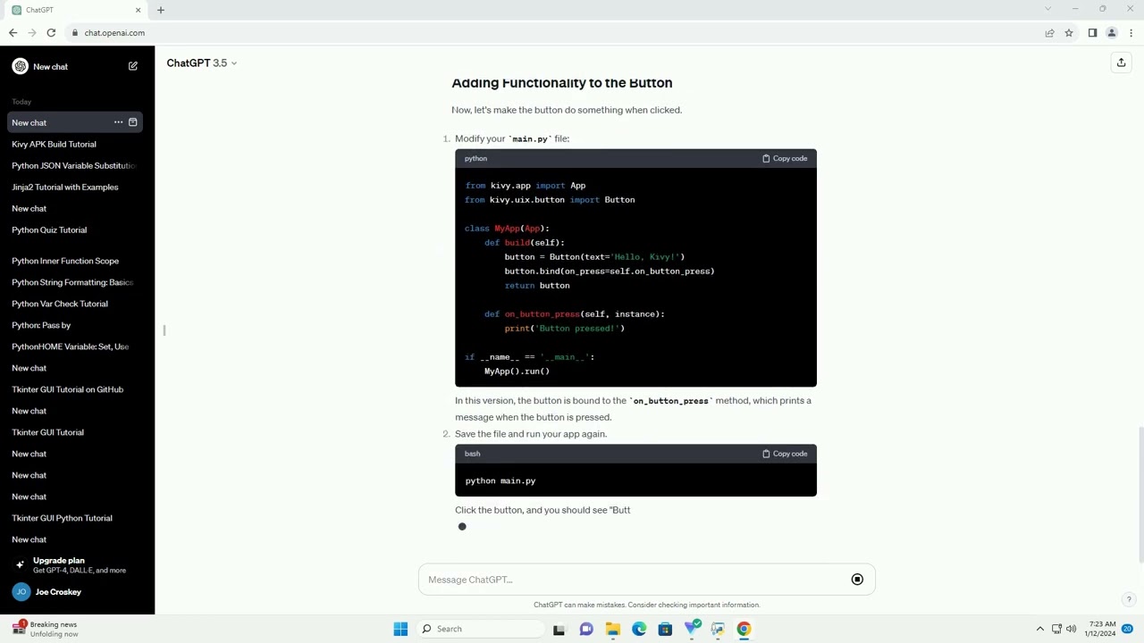Open Windows Start menu

(x=400, y=629)
